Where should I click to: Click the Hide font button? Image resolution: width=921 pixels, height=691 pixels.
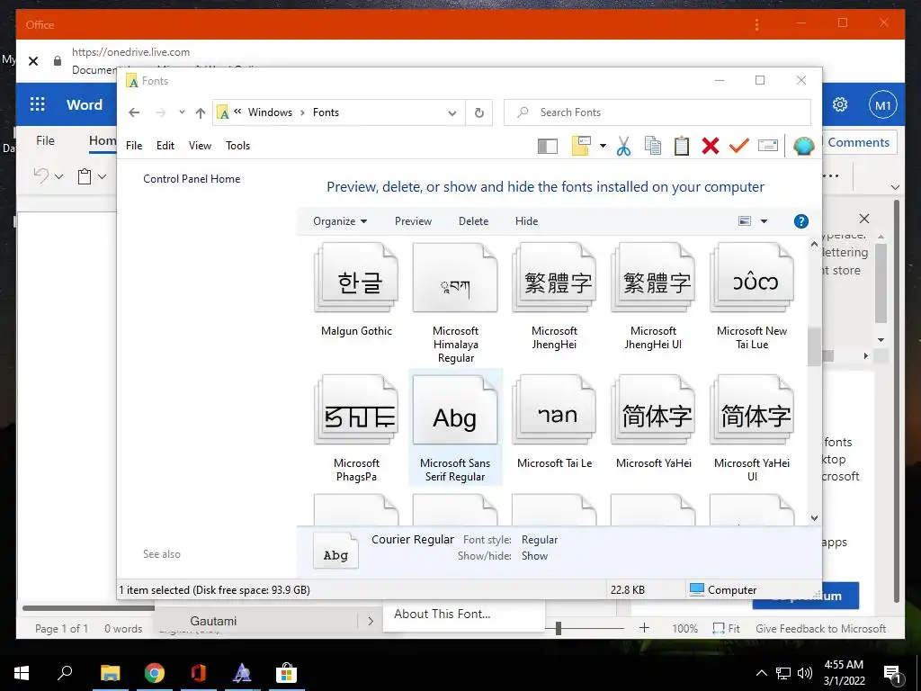click(x=526, y=221)
